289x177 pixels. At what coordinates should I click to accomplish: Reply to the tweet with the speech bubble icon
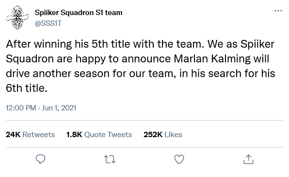[x=40, y=159]
